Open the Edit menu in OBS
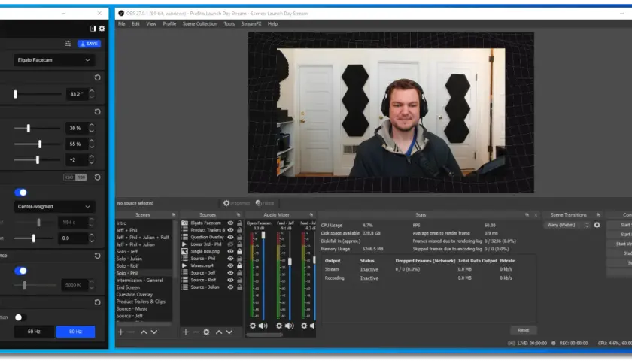This screenshot has height=361, width=632. [x=136, y=24]
